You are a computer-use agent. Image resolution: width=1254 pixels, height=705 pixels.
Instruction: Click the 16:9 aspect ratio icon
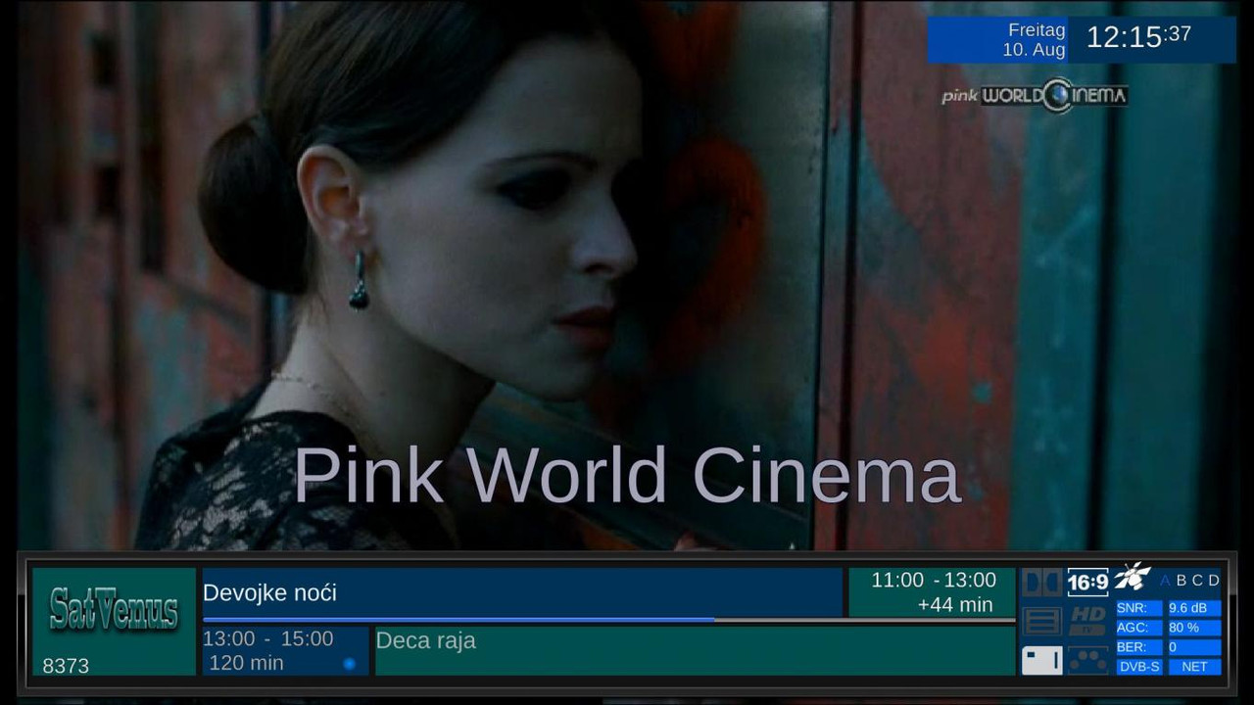pyautogui.click(x=1087, y=583)
